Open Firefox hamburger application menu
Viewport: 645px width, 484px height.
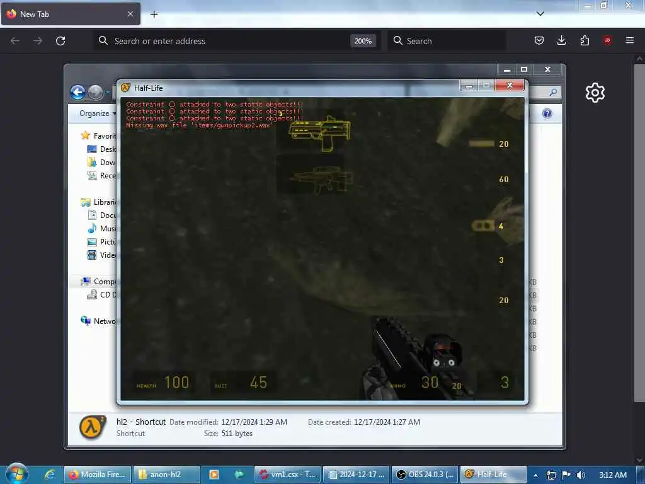coord(630,40)
